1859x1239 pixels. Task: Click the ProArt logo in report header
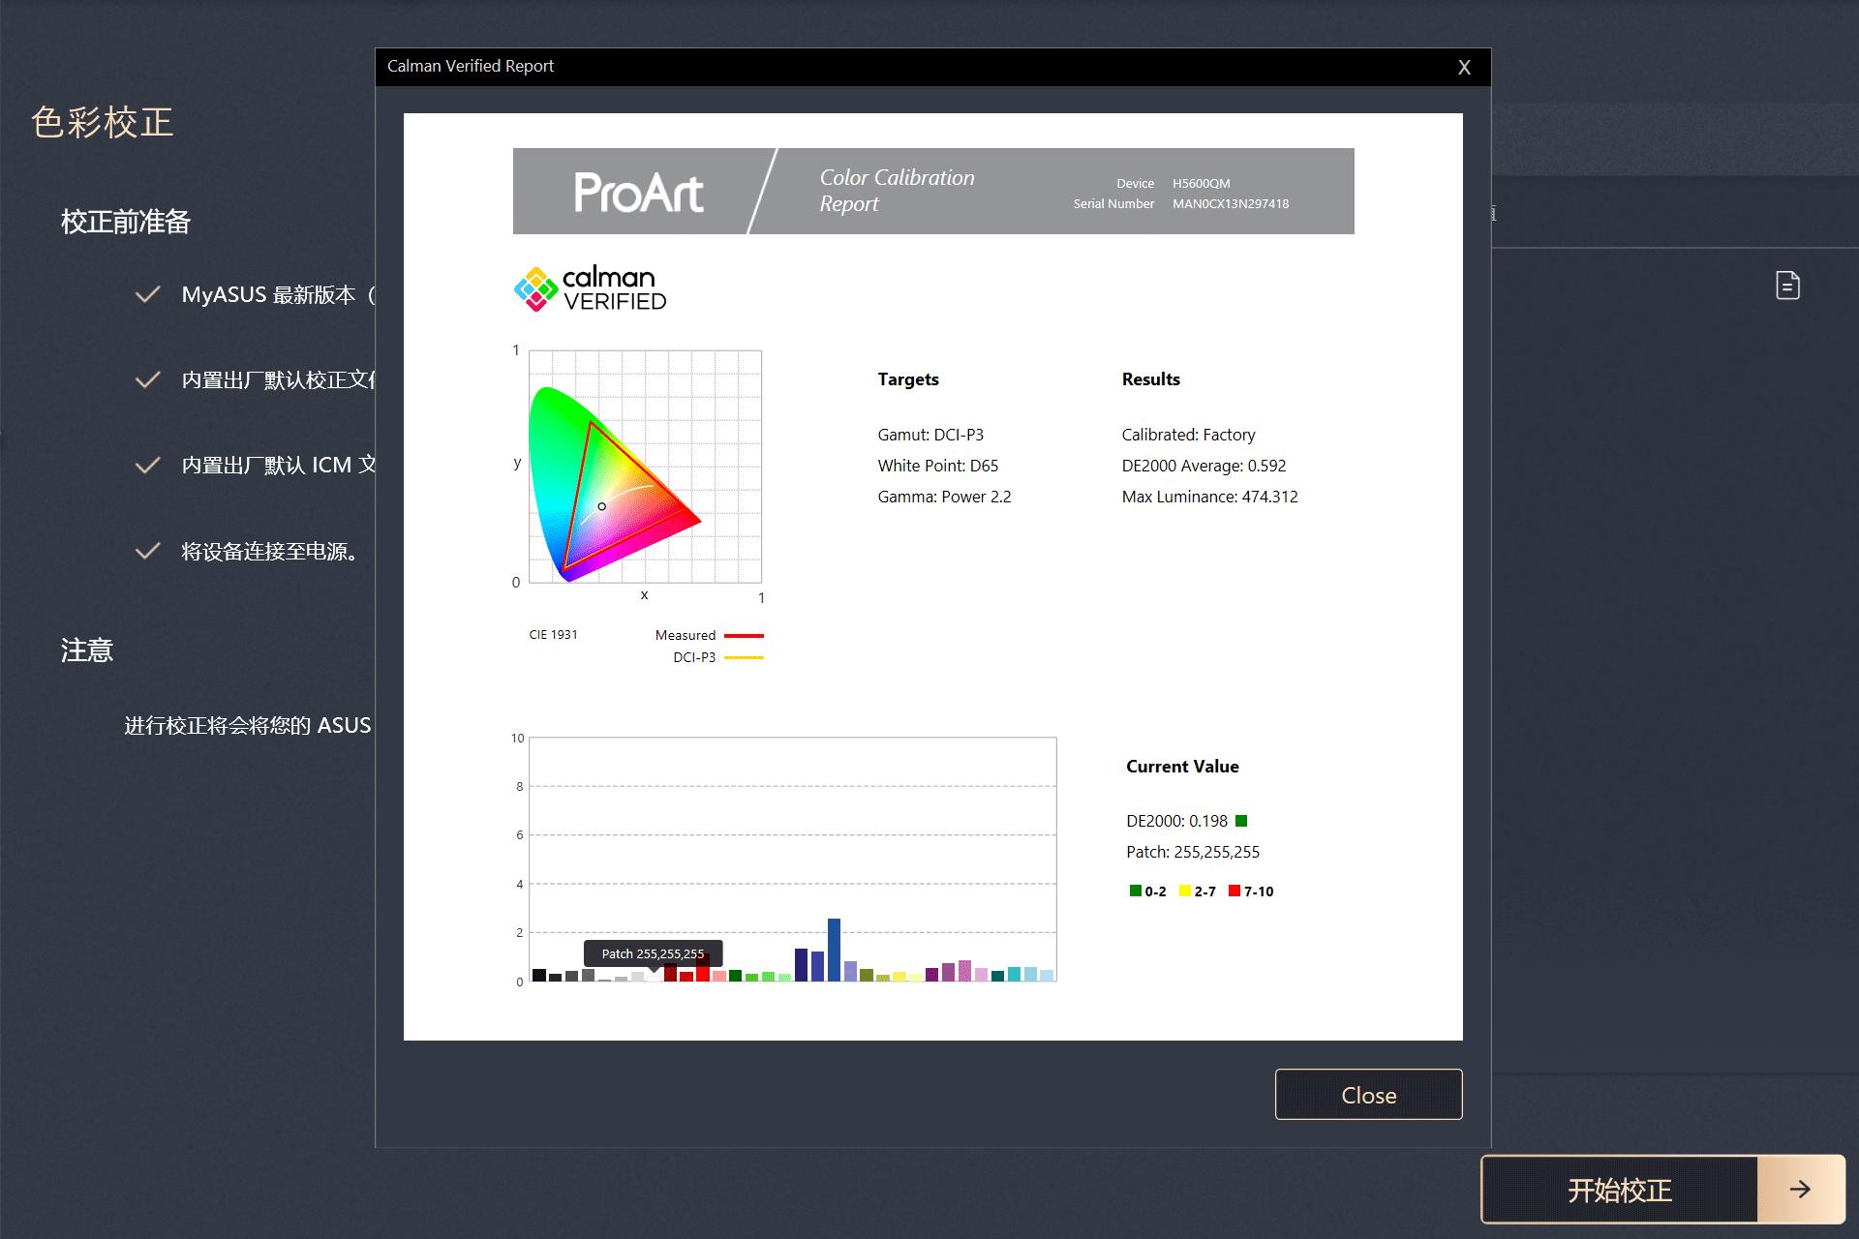638,192
